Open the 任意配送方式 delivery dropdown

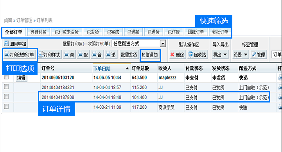click(x=138, y=44)
